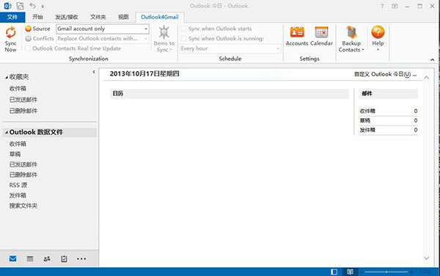This screenshot has height=276, width=440.
Task: Open the 文件夹 tab
Action: [x=98, y=17]
